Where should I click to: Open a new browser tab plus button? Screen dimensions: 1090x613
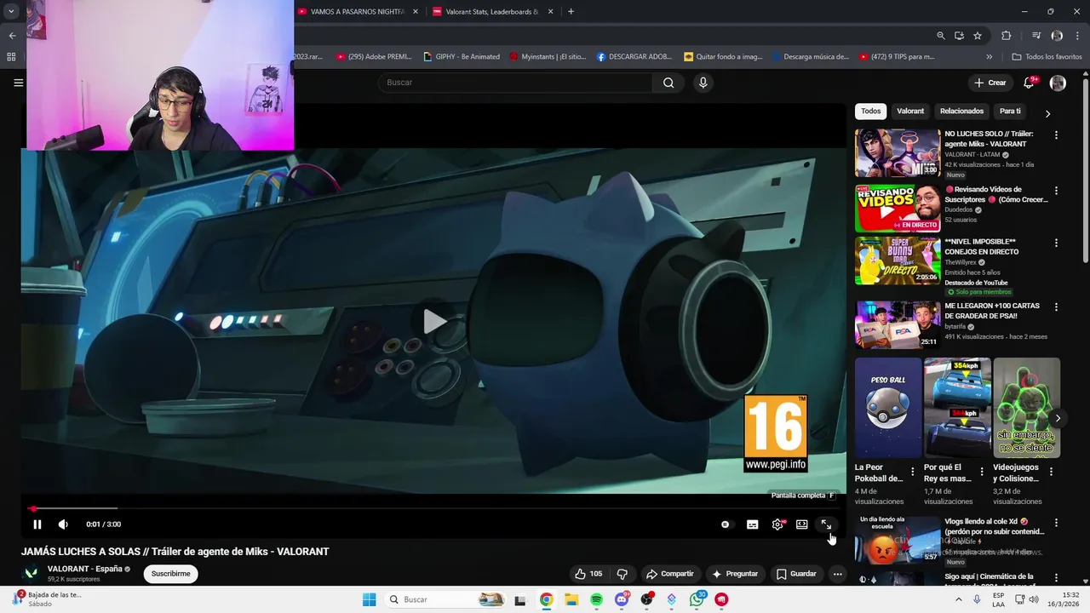571,11
